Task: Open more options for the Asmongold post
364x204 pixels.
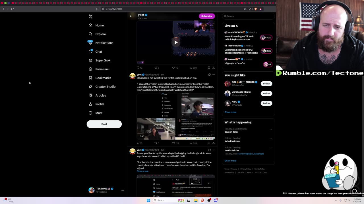Action: [x=214, y=150]
